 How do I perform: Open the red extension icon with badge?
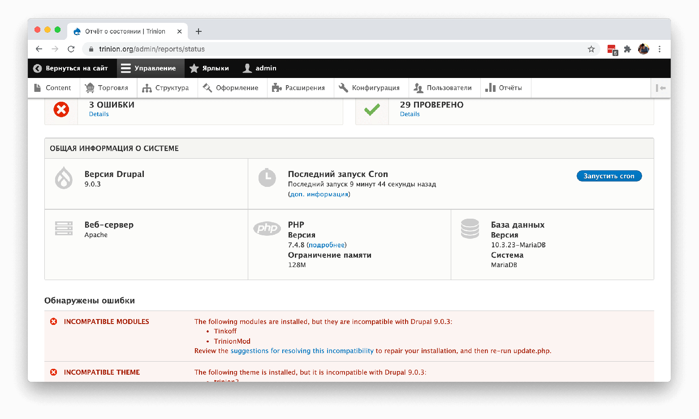pyautogui.click(x=613, y=49)
